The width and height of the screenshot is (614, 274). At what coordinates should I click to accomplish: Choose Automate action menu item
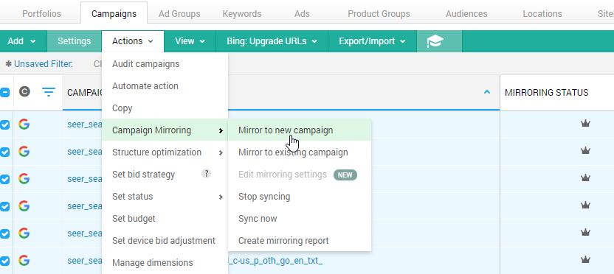pyautogui.click(x=165, y=86)
